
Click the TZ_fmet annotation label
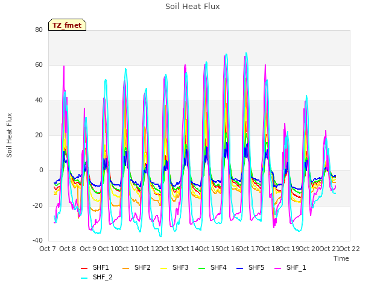click(67, 25)
